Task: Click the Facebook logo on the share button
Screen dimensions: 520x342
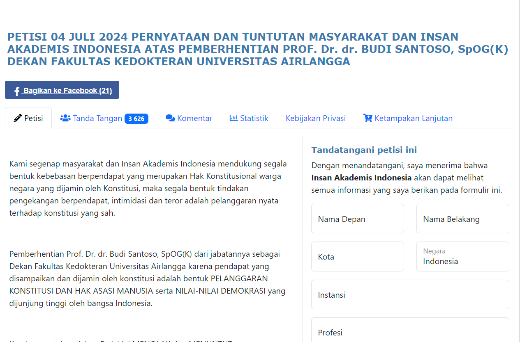Action: click(x=16, y=90)
